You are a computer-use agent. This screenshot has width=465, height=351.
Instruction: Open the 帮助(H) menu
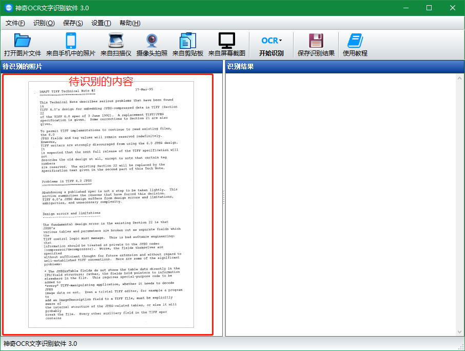(130, 23)
